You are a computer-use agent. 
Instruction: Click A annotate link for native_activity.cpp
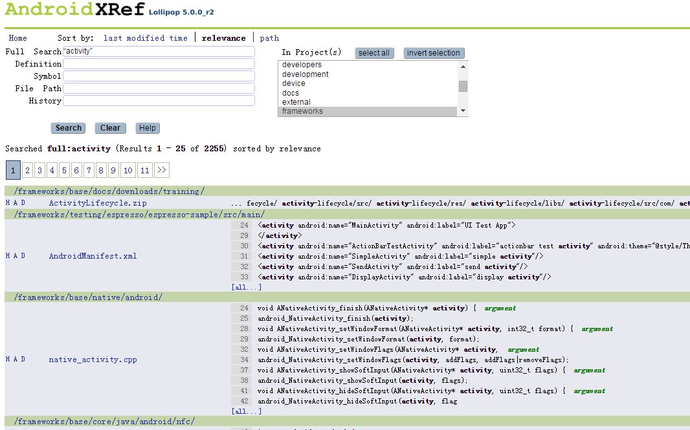(16, 360)
